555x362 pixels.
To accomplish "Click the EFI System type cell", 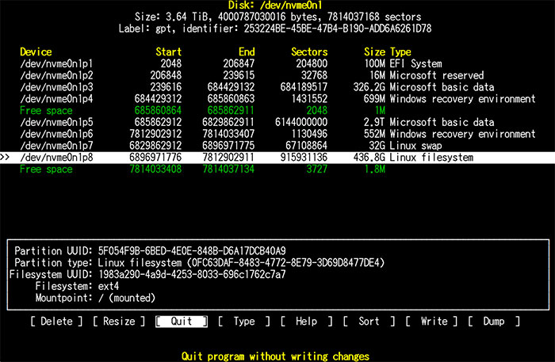I will pyautogui.click(x=416, y=63).
